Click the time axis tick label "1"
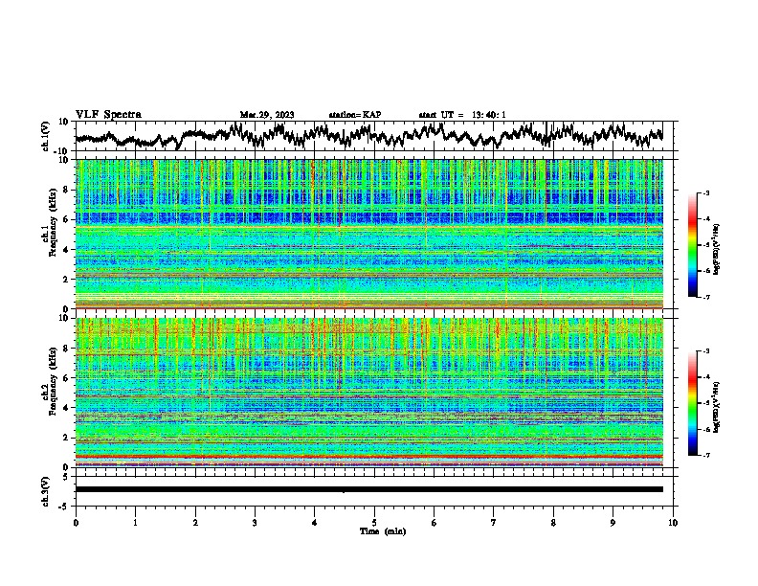758x586 pixels. pyautogui.click(x=135, y=523)
